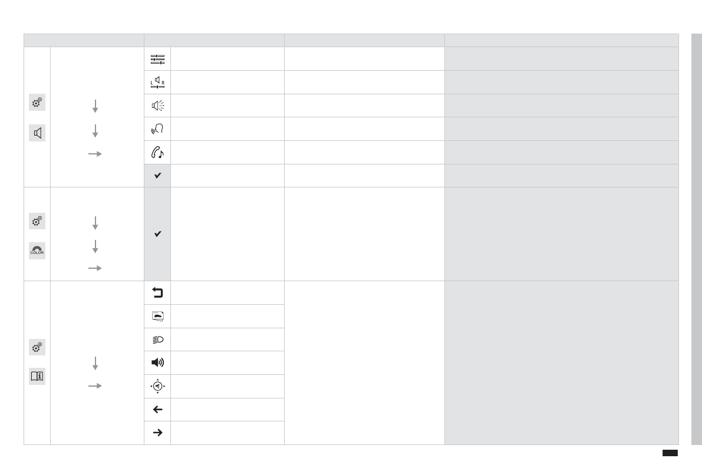702x468 pixels.
Task: Confirm with checkmark below the ringtone icon
Action: (157, 176)
